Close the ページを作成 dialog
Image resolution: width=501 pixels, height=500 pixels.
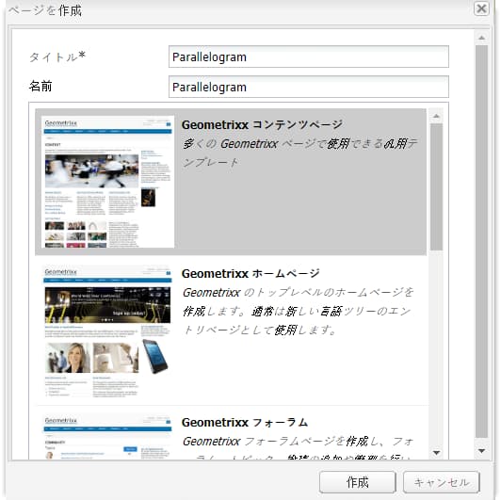tap(481, 8)
